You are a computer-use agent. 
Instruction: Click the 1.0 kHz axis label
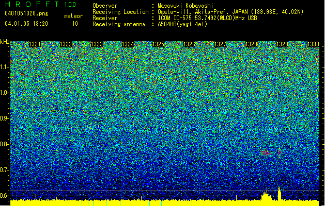click(4, 93)
